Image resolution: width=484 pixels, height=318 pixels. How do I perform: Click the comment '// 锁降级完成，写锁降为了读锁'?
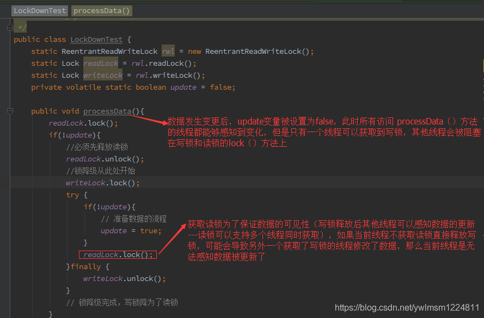tap(122, 302)
